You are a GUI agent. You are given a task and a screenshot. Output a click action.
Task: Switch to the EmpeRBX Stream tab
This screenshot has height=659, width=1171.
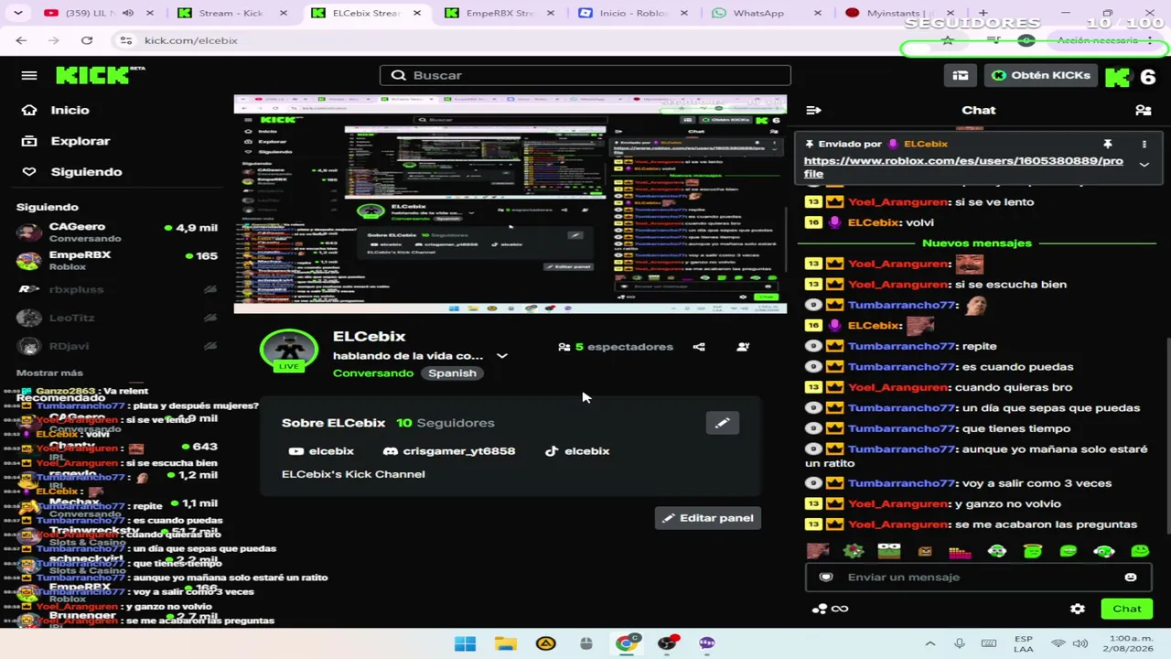pyautogui.click(x=500, y=13)
